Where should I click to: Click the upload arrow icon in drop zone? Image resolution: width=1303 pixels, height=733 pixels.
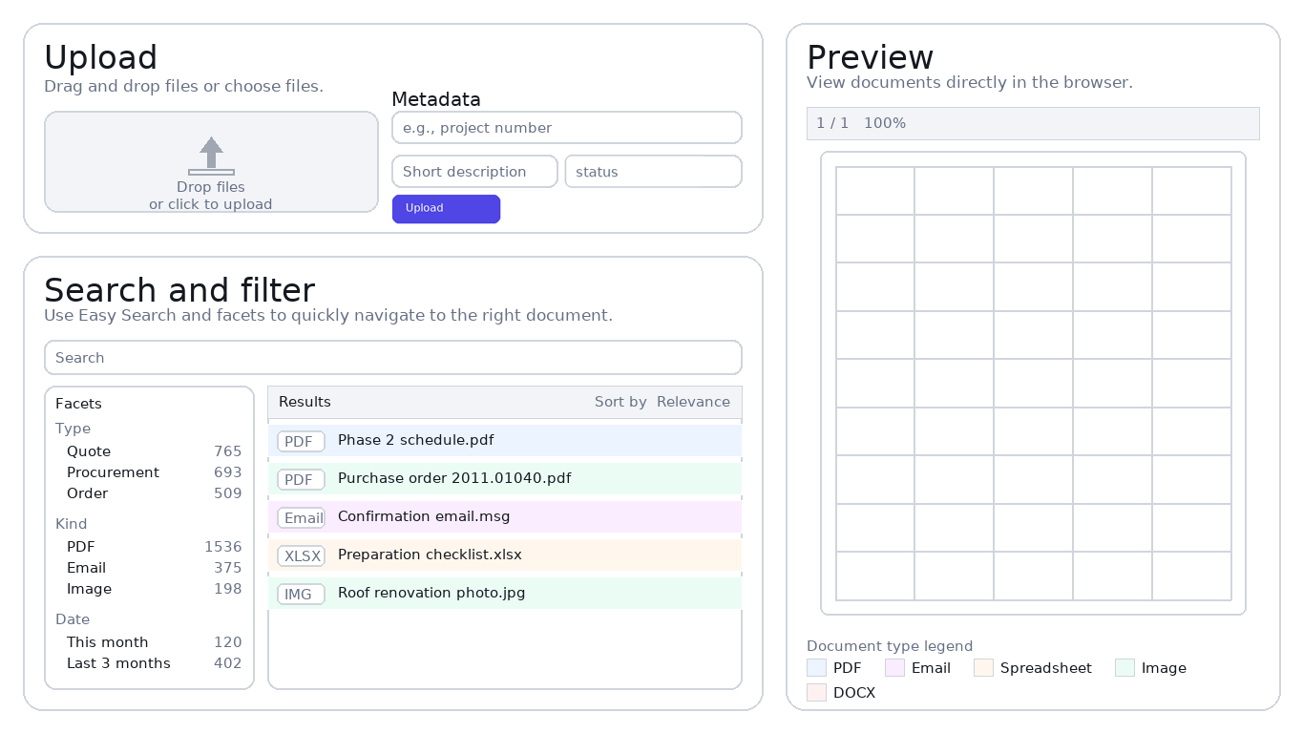(211, 155)
